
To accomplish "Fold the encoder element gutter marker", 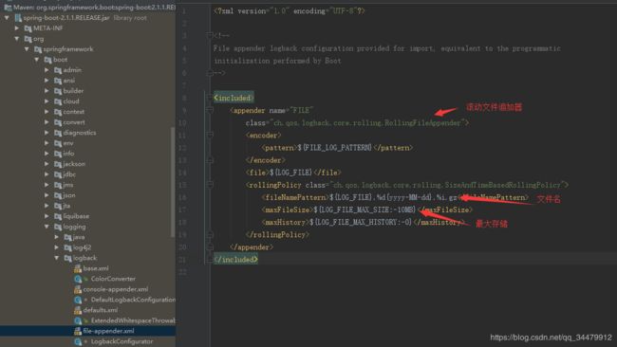I will 210,136.
